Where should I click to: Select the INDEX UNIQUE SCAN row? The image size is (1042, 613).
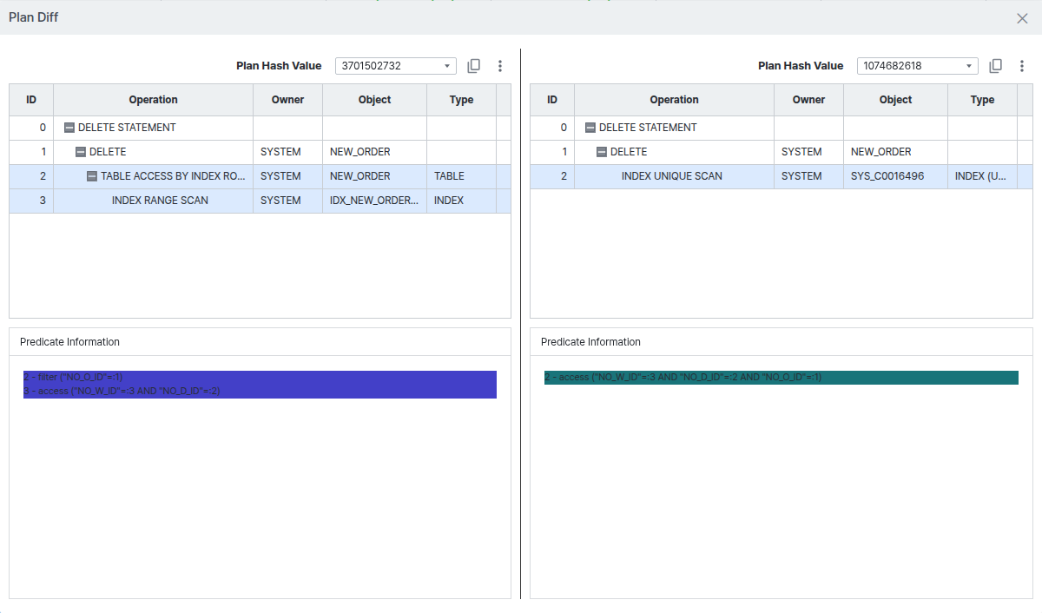pyautogui.click(x=781, y=176)
